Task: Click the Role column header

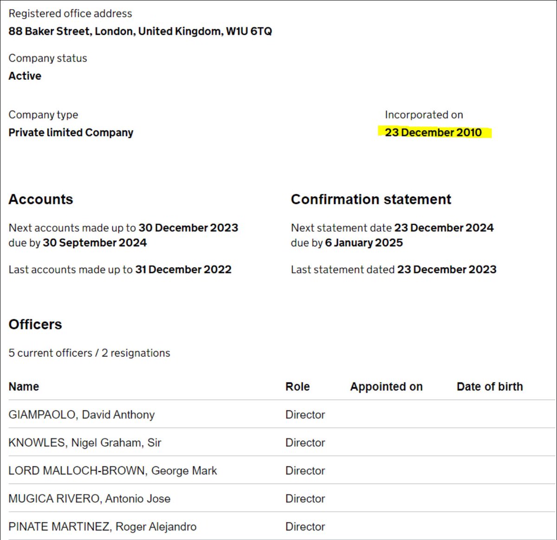Action: pyautogui.click(x=297, y=387)
